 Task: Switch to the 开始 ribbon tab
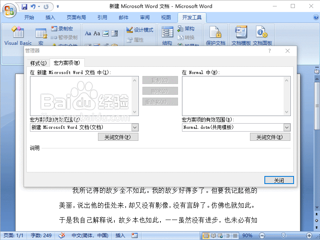(x=29, y=18)
